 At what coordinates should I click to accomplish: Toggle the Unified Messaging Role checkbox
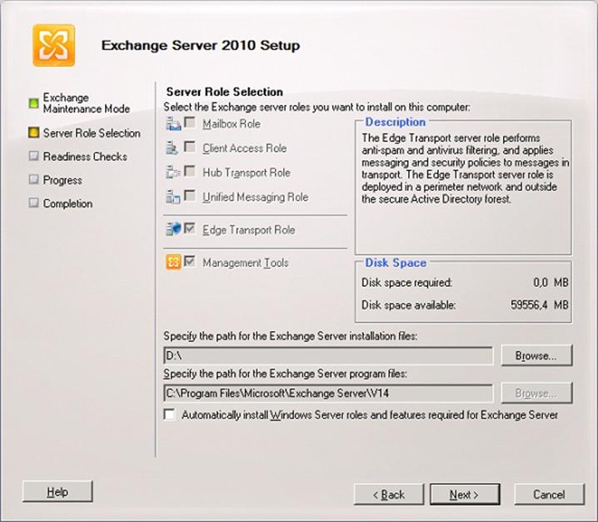coord(190,195)
